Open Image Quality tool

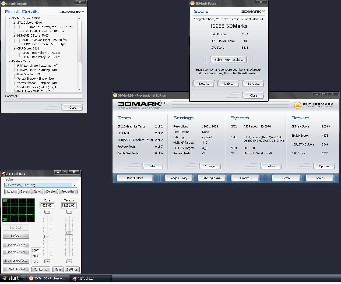click(x=179, y=178)
